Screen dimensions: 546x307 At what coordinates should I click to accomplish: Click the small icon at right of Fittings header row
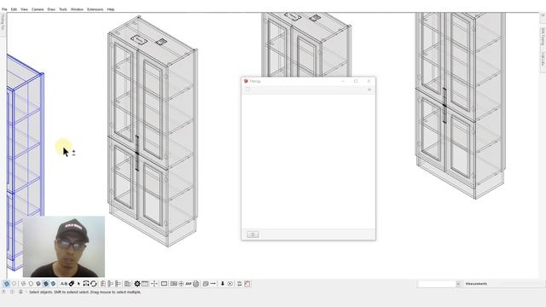point(369,90)
